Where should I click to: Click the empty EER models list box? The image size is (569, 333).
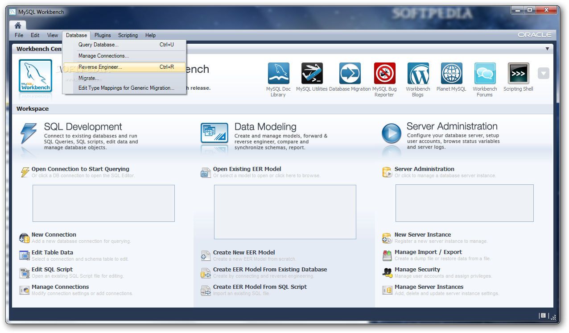pos(285,212)
